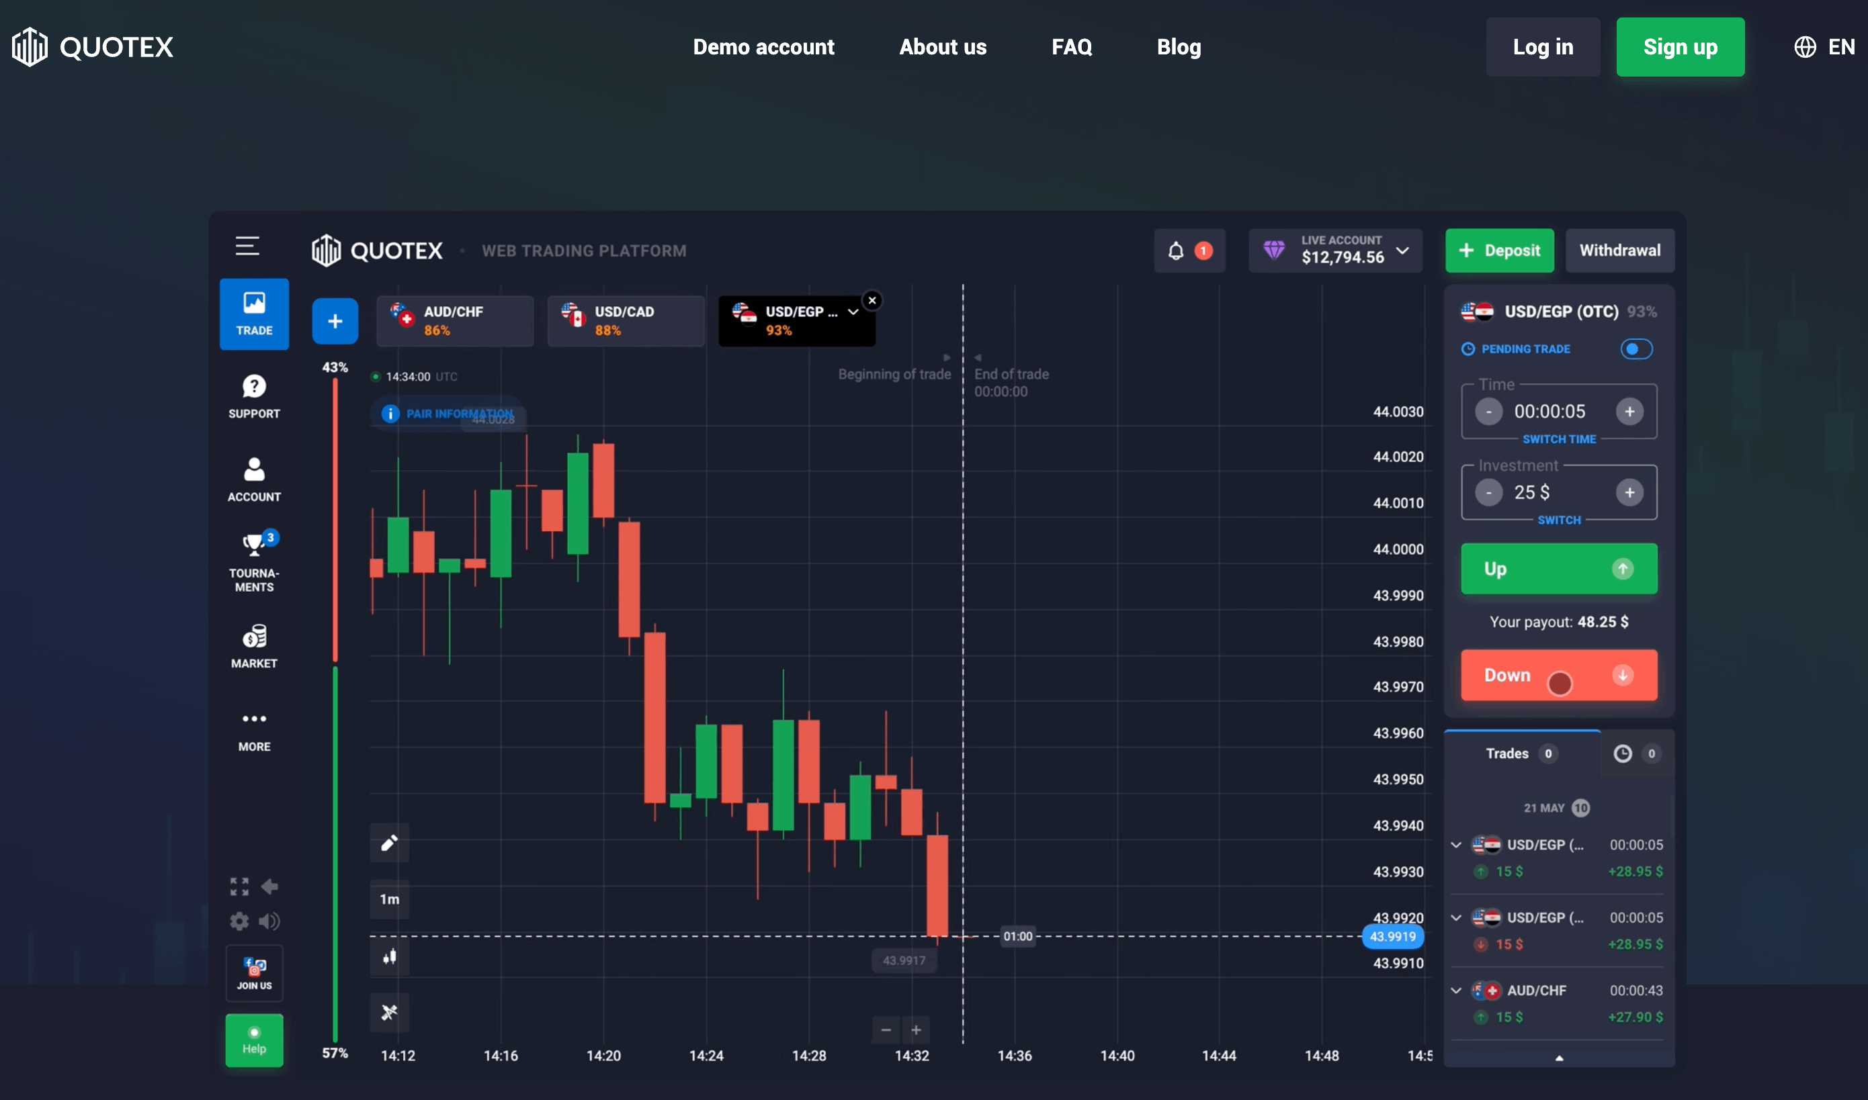Enter fullscreen mode using expand arrows icon
The height and width of the screenshot is (1100, 1868).
[x=239, y=886]
